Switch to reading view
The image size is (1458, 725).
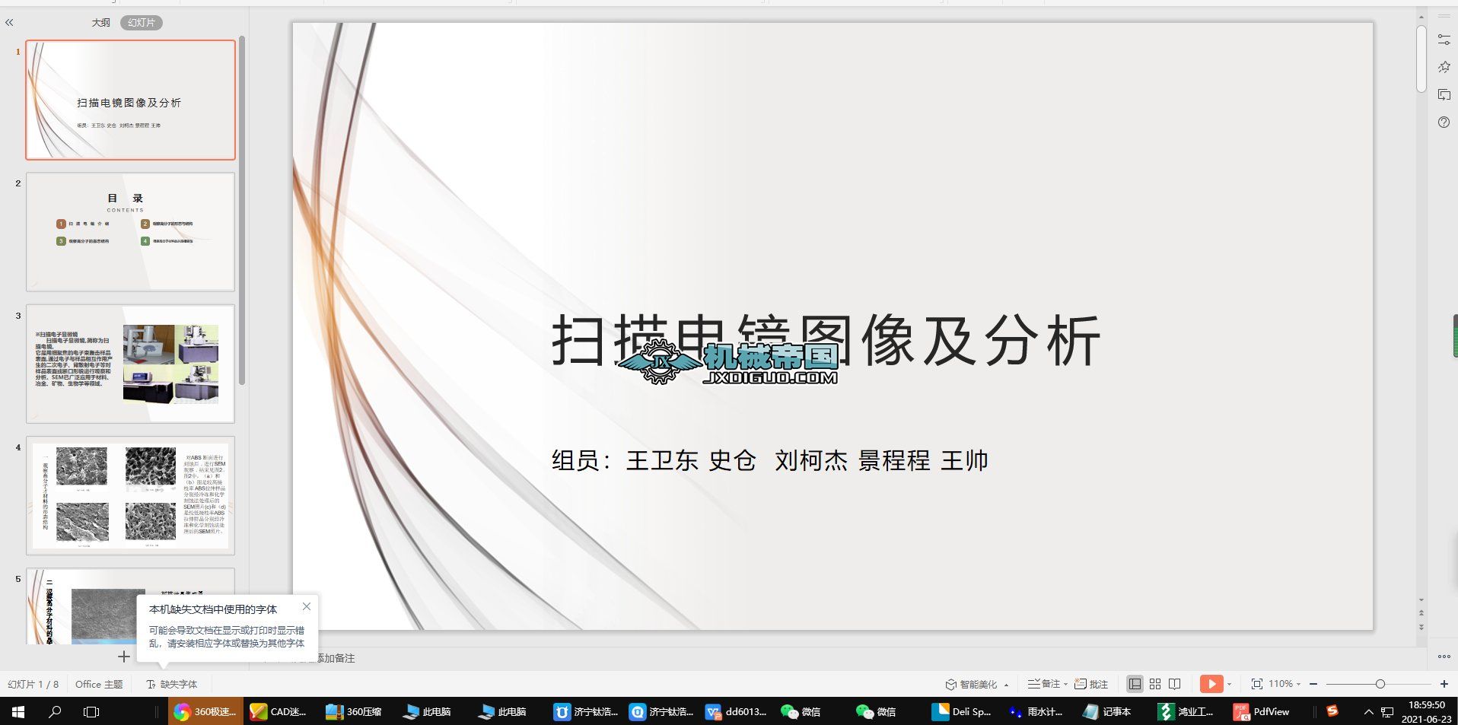(1175, 684)
